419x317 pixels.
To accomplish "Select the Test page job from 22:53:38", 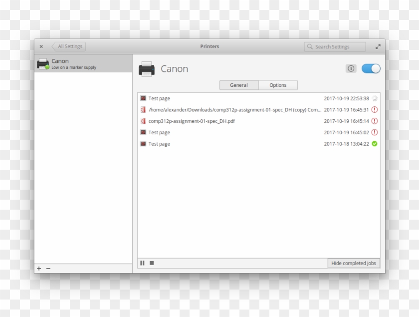I will click(259, 98).
